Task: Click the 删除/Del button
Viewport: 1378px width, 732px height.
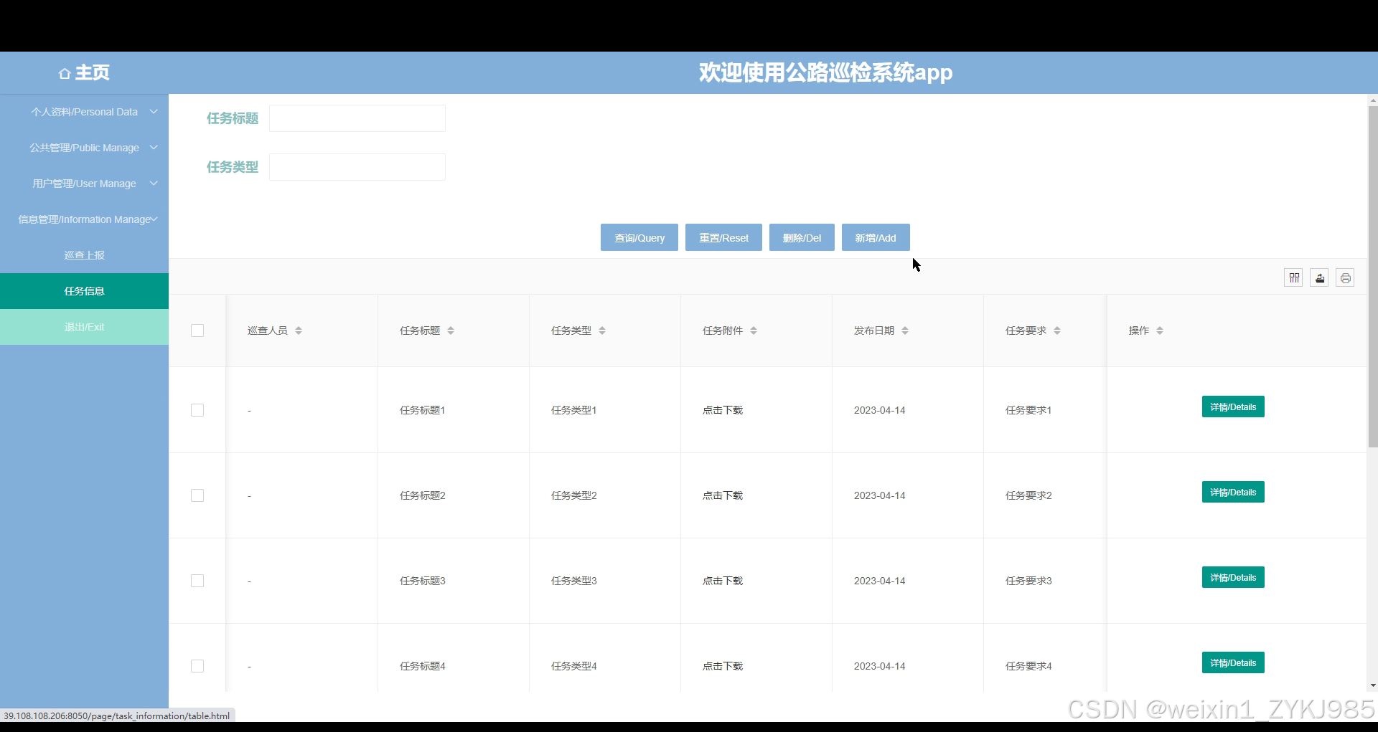Action: click(x=802, y=237)
